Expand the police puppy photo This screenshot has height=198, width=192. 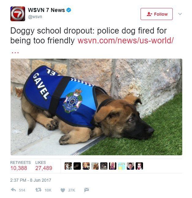(x=96, y=107)
